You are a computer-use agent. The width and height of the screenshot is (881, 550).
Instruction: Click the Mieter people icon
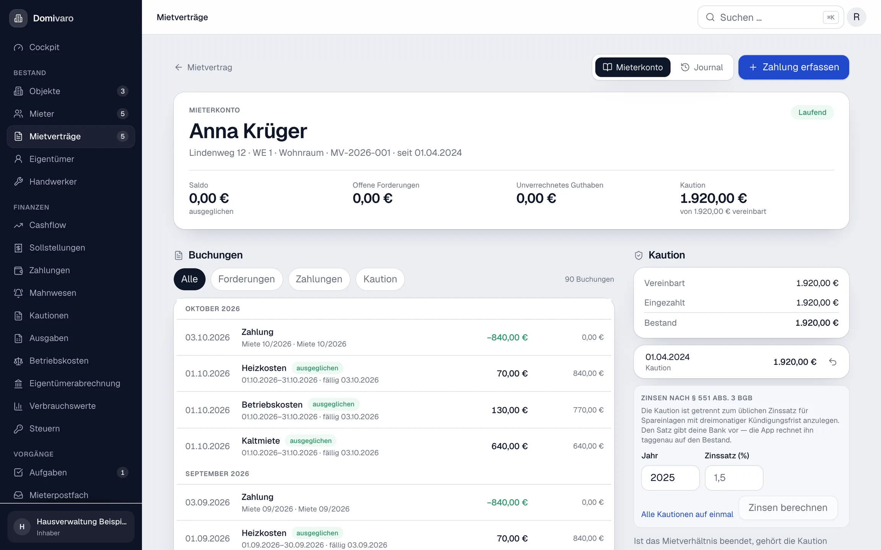point(18,114)
